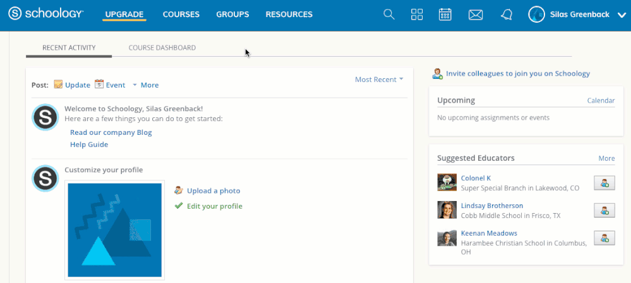Click the Upload a photo icon
The height and width of the screenshot is (283, 631).
pos(179,190)
